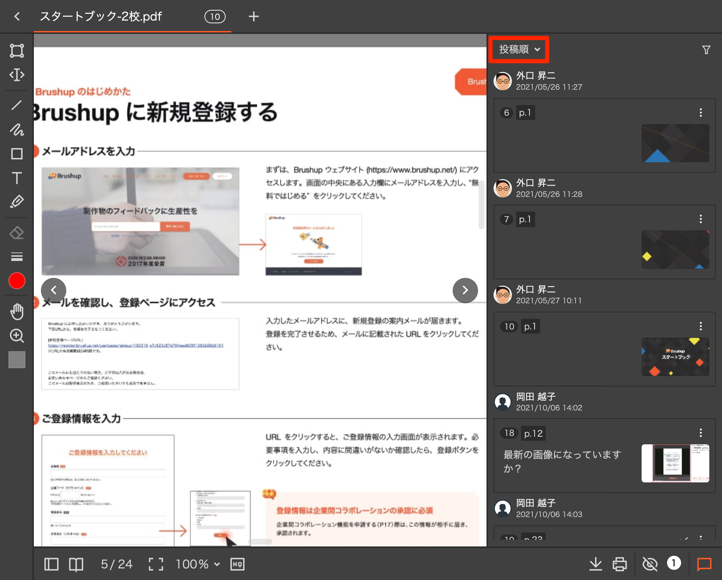Open thumbnail of comment 6

[675, 143]
